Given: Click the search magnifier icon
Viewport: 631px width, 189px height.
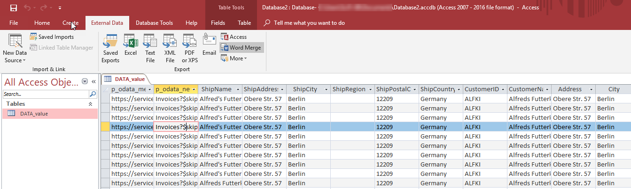Looking at the screenshot, I should (93, 94).
